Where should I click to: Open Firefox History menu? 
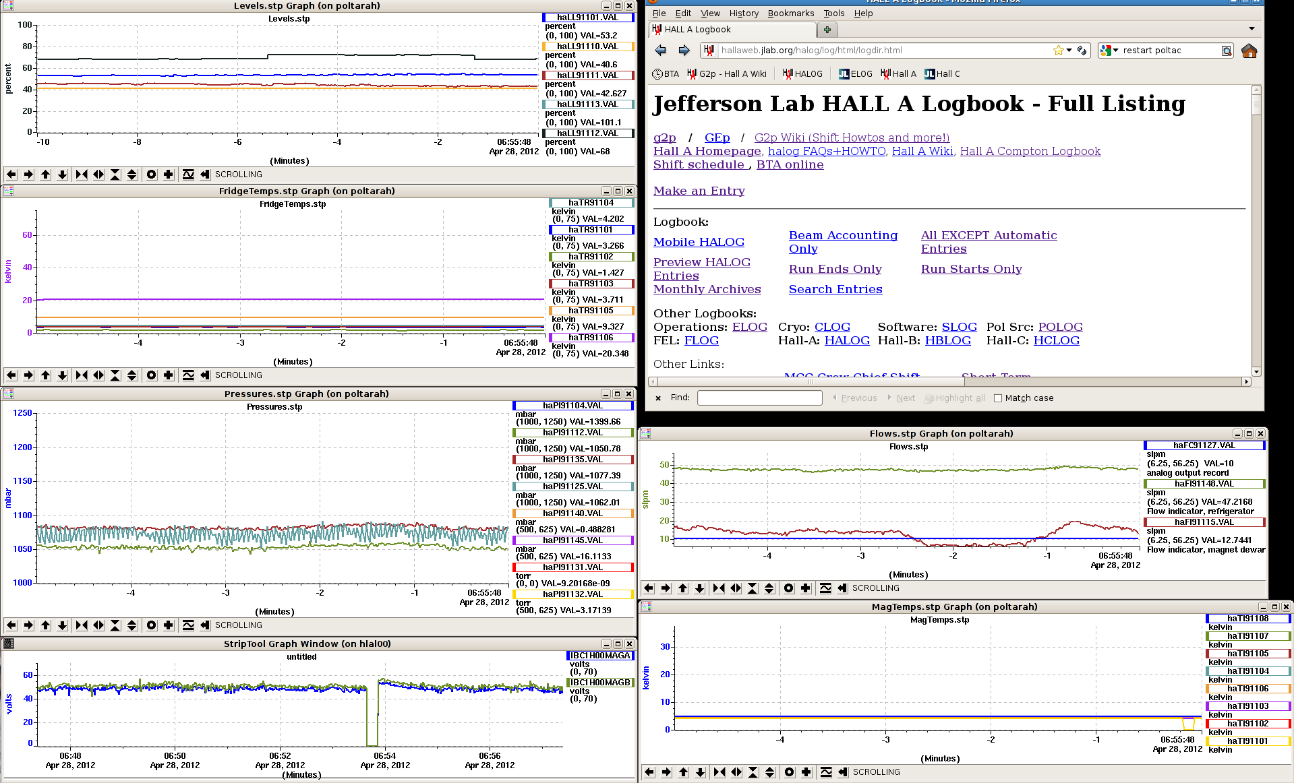click(744, 13)
